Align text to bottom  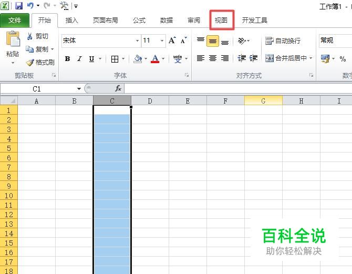[x=225, y=42]
